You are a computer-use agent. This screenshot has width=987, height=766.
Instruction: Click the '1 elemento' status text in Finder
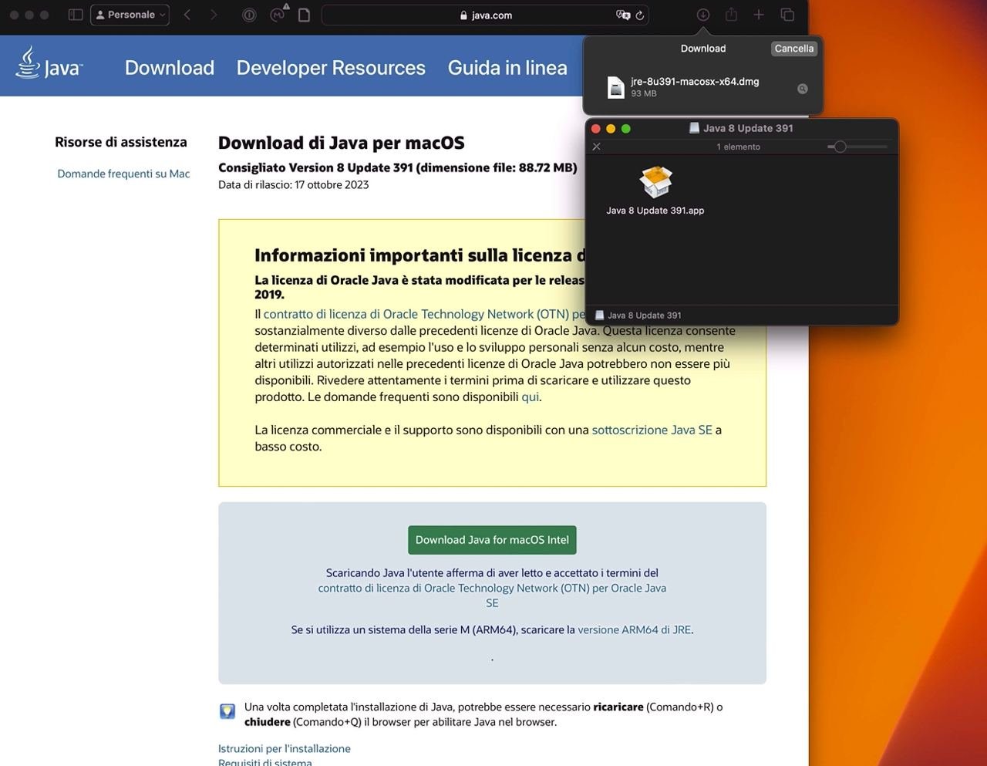[738, 147]
